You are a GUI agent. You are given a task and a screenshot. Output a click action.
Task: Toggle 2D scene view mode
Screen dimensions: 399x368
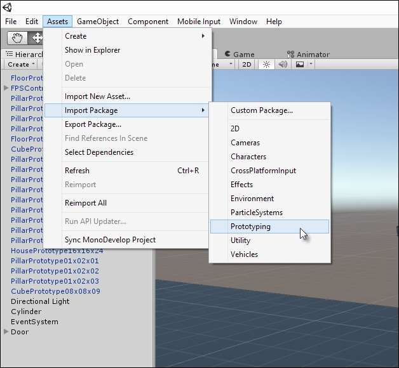pos(248,65)
